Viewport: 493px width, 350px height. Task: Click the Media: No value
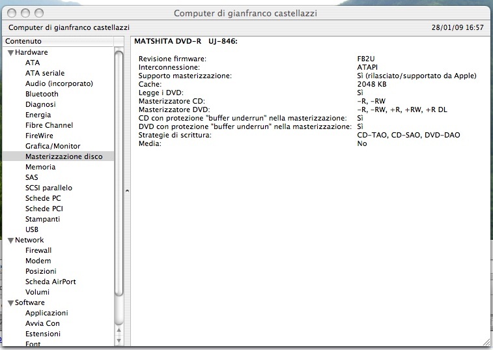(362, 143)
